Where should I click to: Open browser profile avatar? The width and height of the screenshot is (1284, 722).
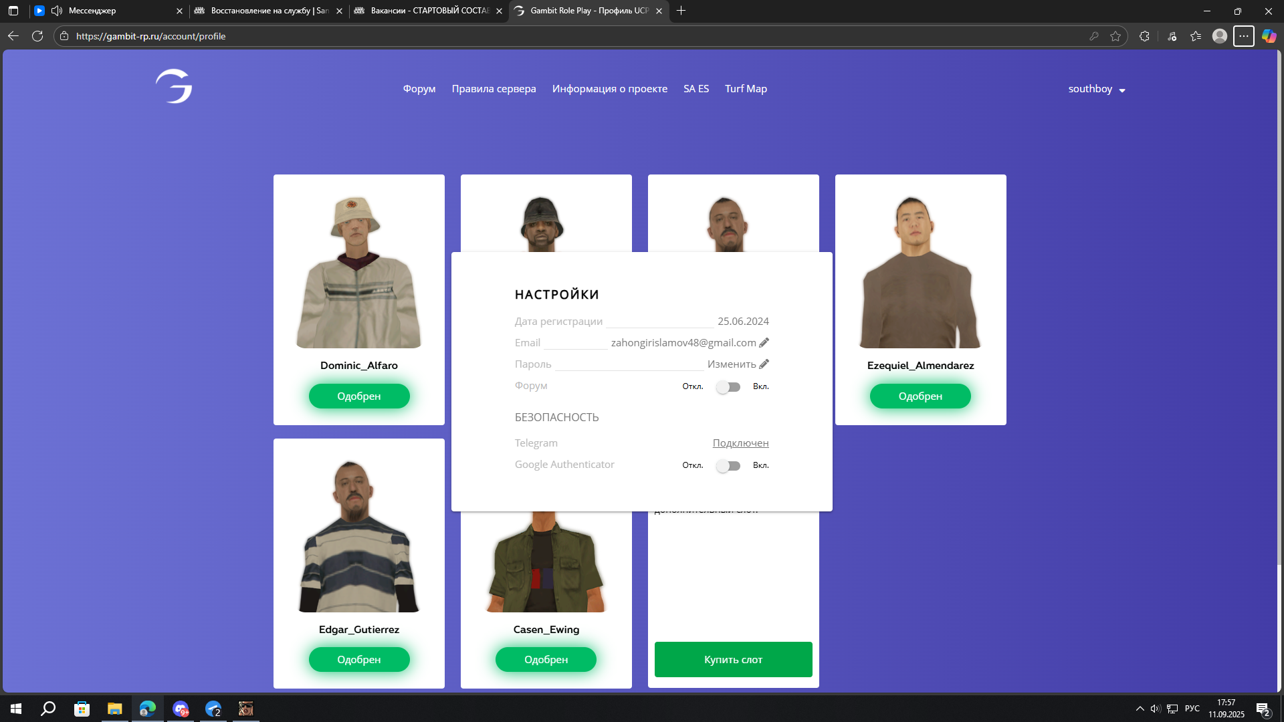pyautogui.click(x=1220, y=36)
